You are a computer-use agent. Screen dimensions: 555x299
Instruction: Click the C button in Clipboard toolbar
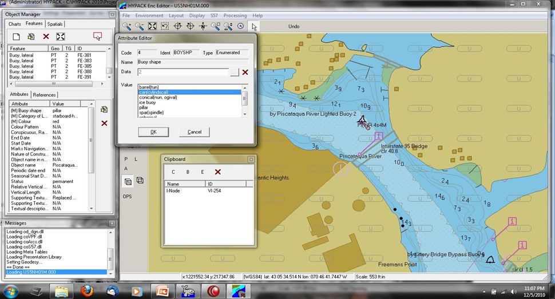173,172
